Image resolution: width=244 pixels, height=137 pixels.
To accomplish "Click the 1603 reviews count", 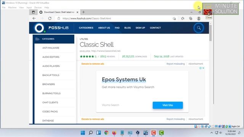I will 108,56.
